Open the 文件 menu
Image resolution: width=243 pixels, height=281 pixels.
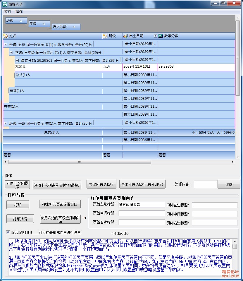(x=8, y=12)
